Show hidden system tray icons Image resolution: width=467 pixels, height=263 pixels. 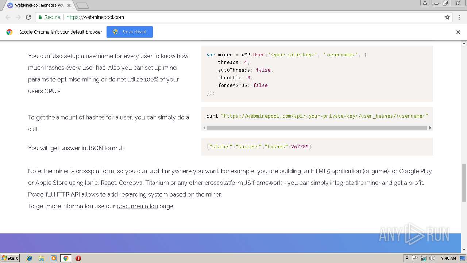coord(407,258)
